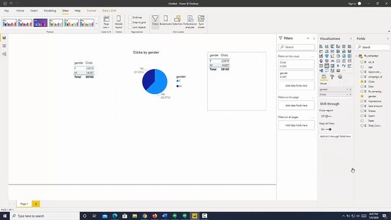Open Filters on this visual options

pos(313,56)
